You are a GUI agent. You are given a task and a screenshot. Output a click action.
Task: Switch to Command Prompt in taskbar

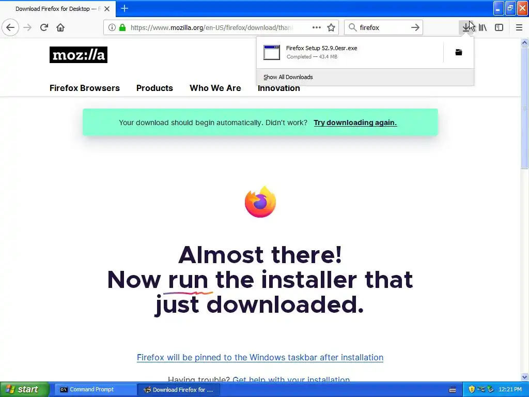[95, 389]
